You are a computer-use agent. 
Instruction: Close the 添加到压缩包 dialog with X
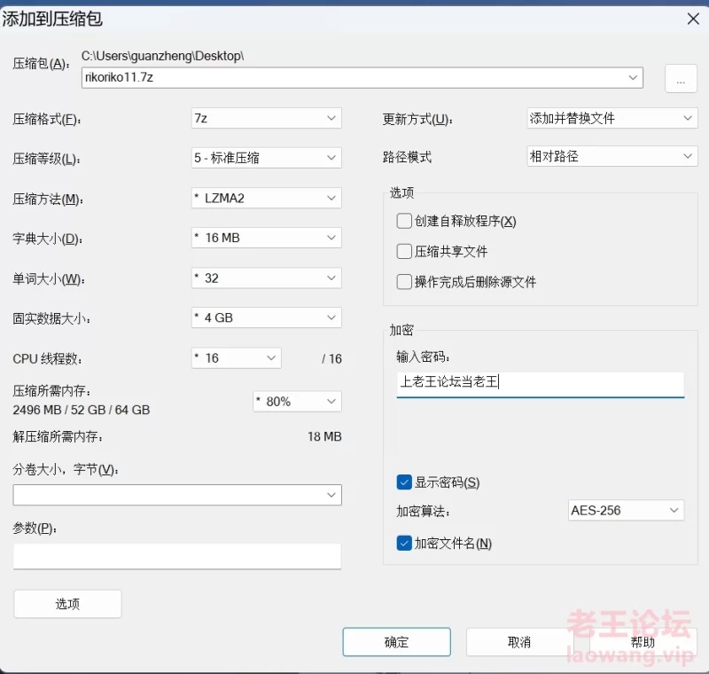(x=693, y=19)
